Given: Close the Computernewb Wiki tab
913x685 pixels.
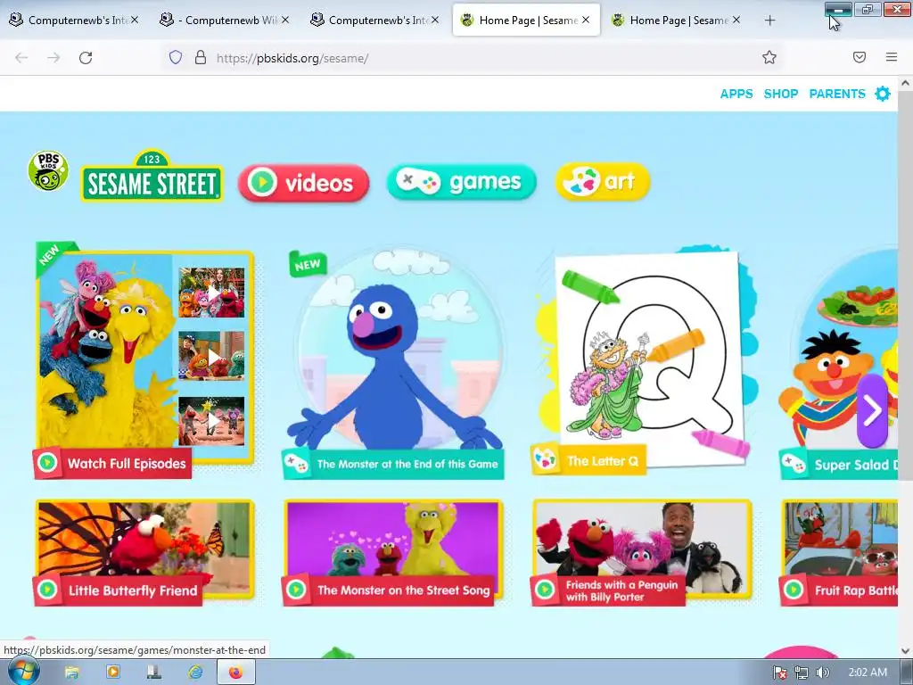Looking at the screenshot, I should [285, 20].
